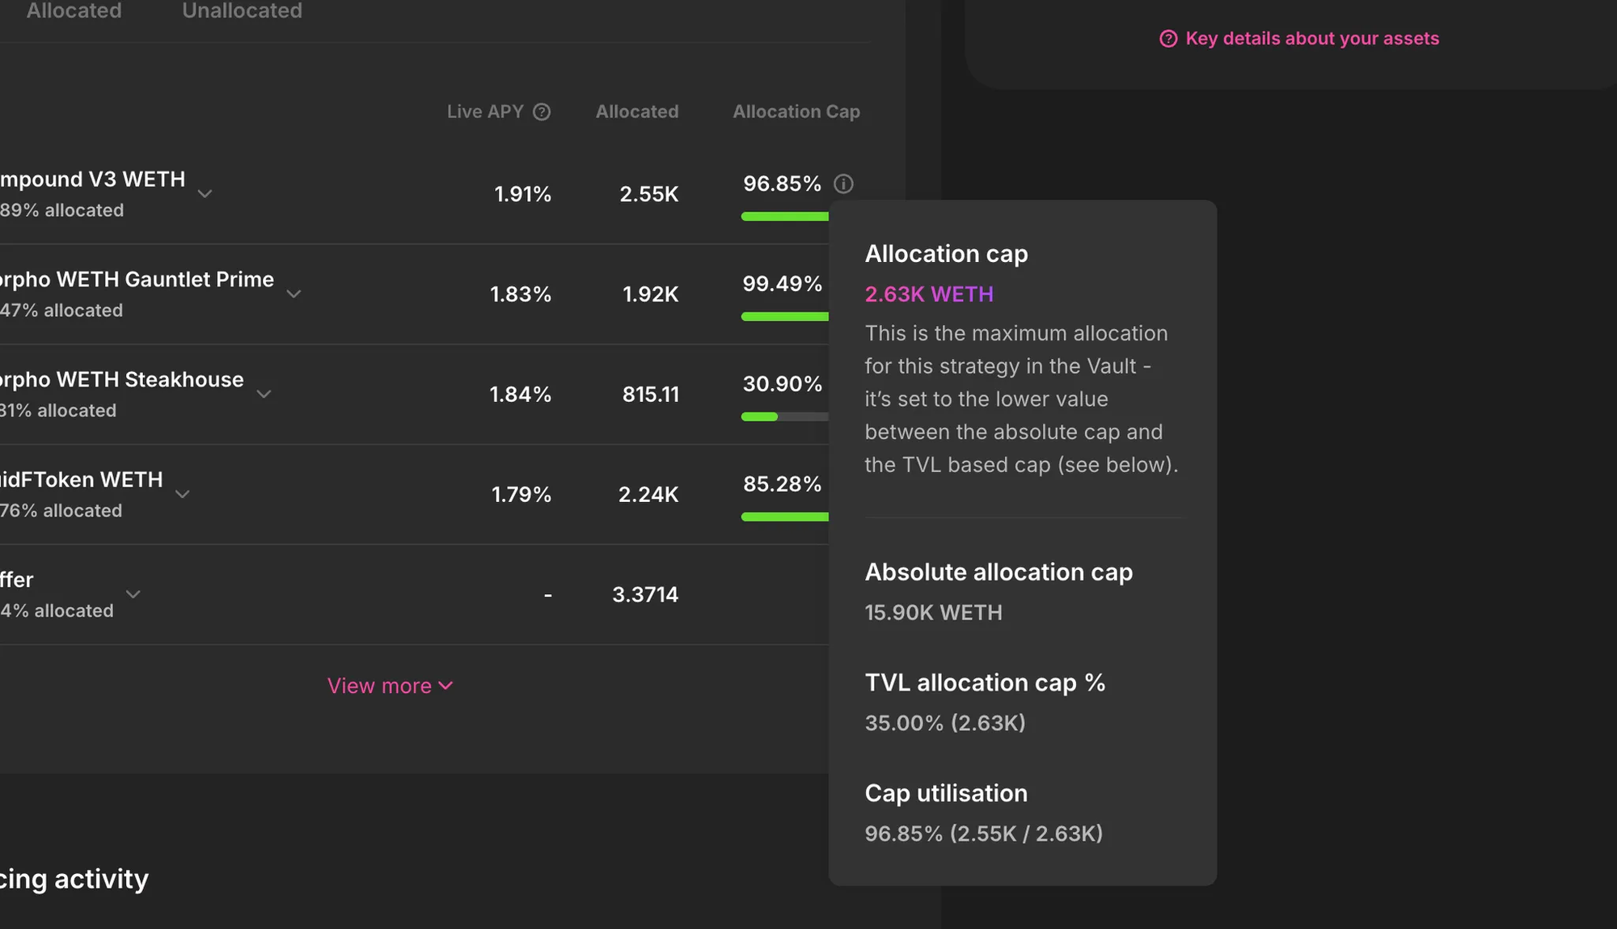The height and width of the screenshot is (929, 1617).
Task: Click the Live APY column header text
Action: click(485, 112)
